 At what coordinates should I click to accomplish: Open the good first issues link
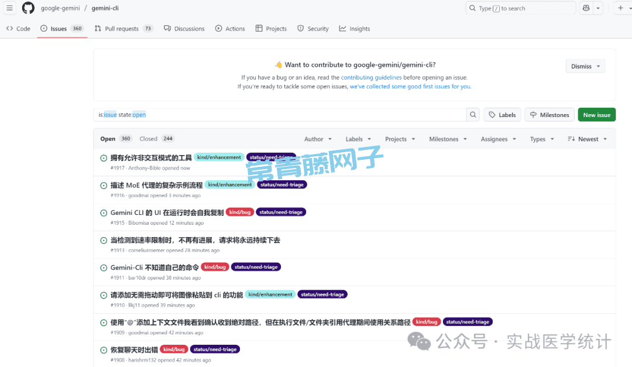410,86
